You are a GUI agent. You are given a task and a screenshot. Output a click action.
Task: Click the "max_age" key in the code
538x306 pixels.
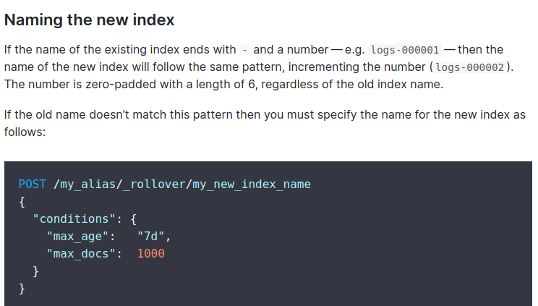(77, 237)
